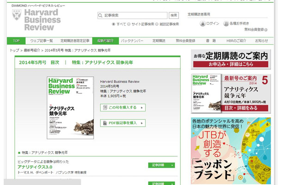Image resolution: width=282 pixels, height=185 pixels.
Task: Open the ウェブ記事一覧 tab
Action: point(41,41)
